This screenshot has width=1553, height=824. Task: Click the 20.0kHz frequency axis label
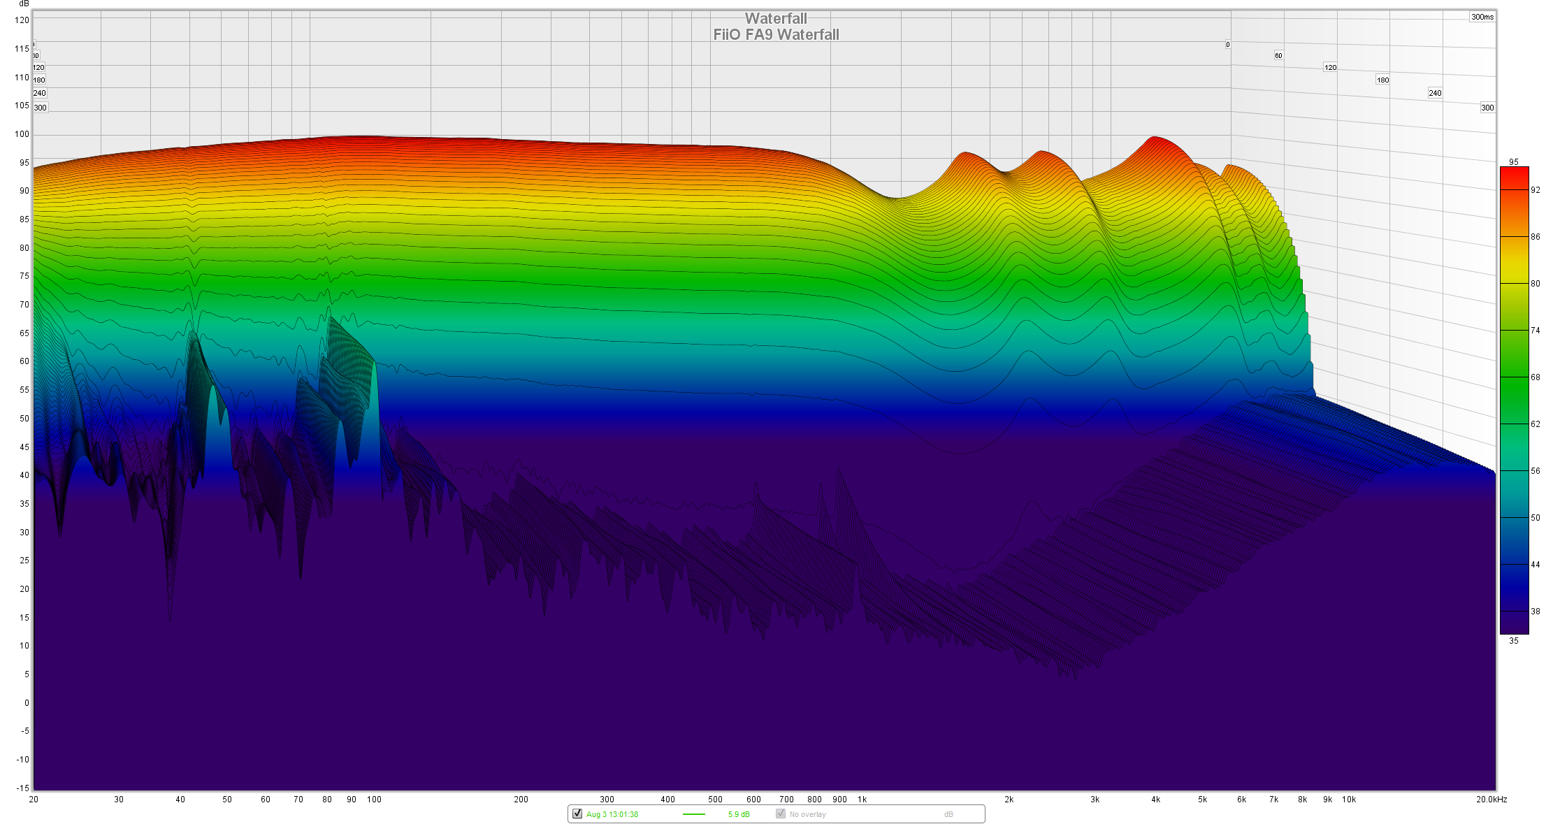pyautogui.click(x=1491, y=800)
